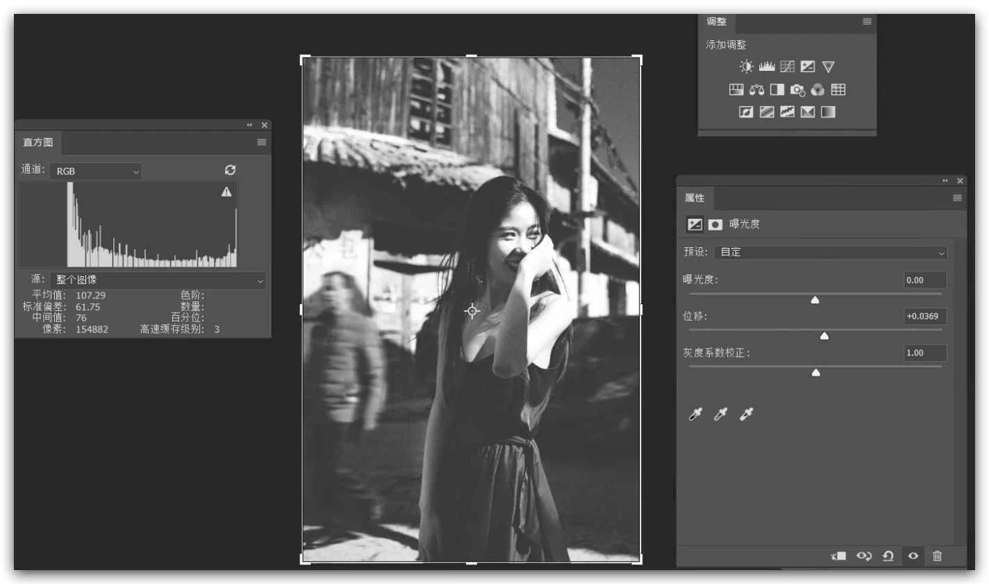This screenshot has height=584, width=989.
Task: Add a Color Balance adjustment
Action: [x=757, y=90]
